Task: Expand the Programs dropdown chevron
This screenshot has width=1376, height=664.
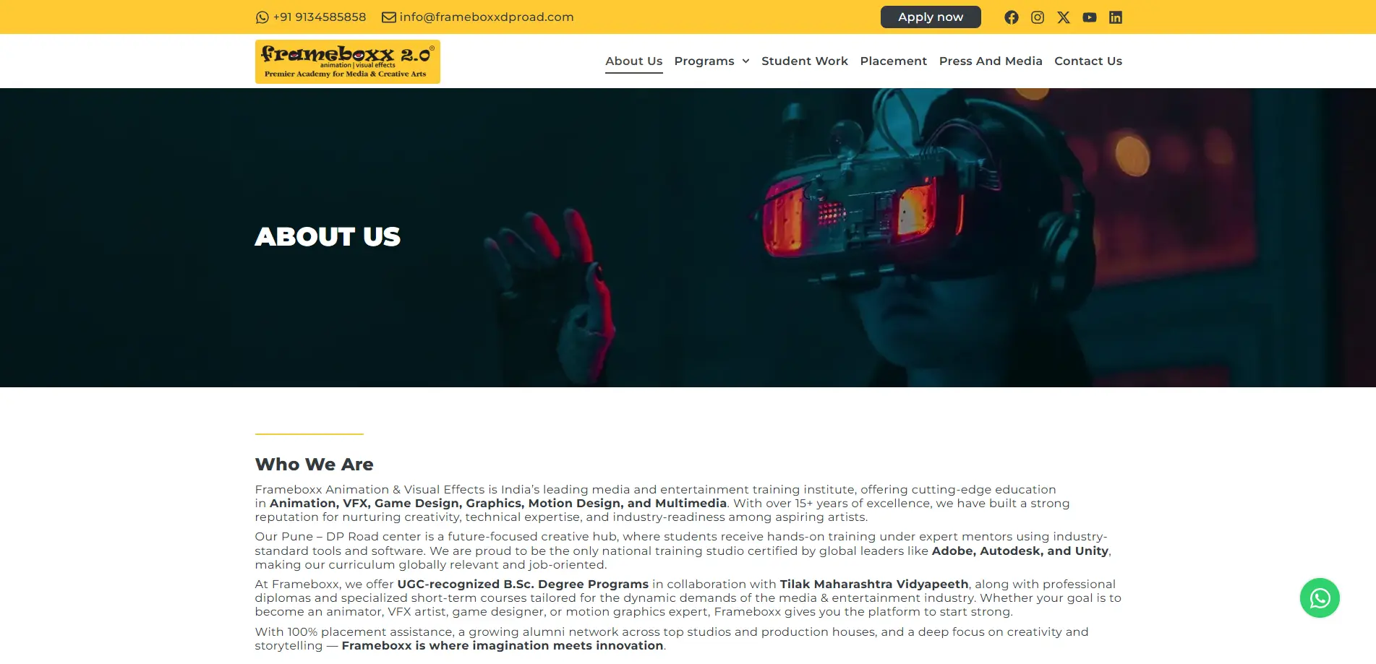Action: click(745, 61)
